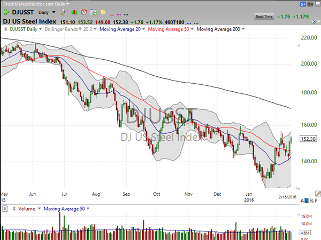Expand the white arrow beside the pinwheel icon
The image size is (321, 240).
coord(318,21)
